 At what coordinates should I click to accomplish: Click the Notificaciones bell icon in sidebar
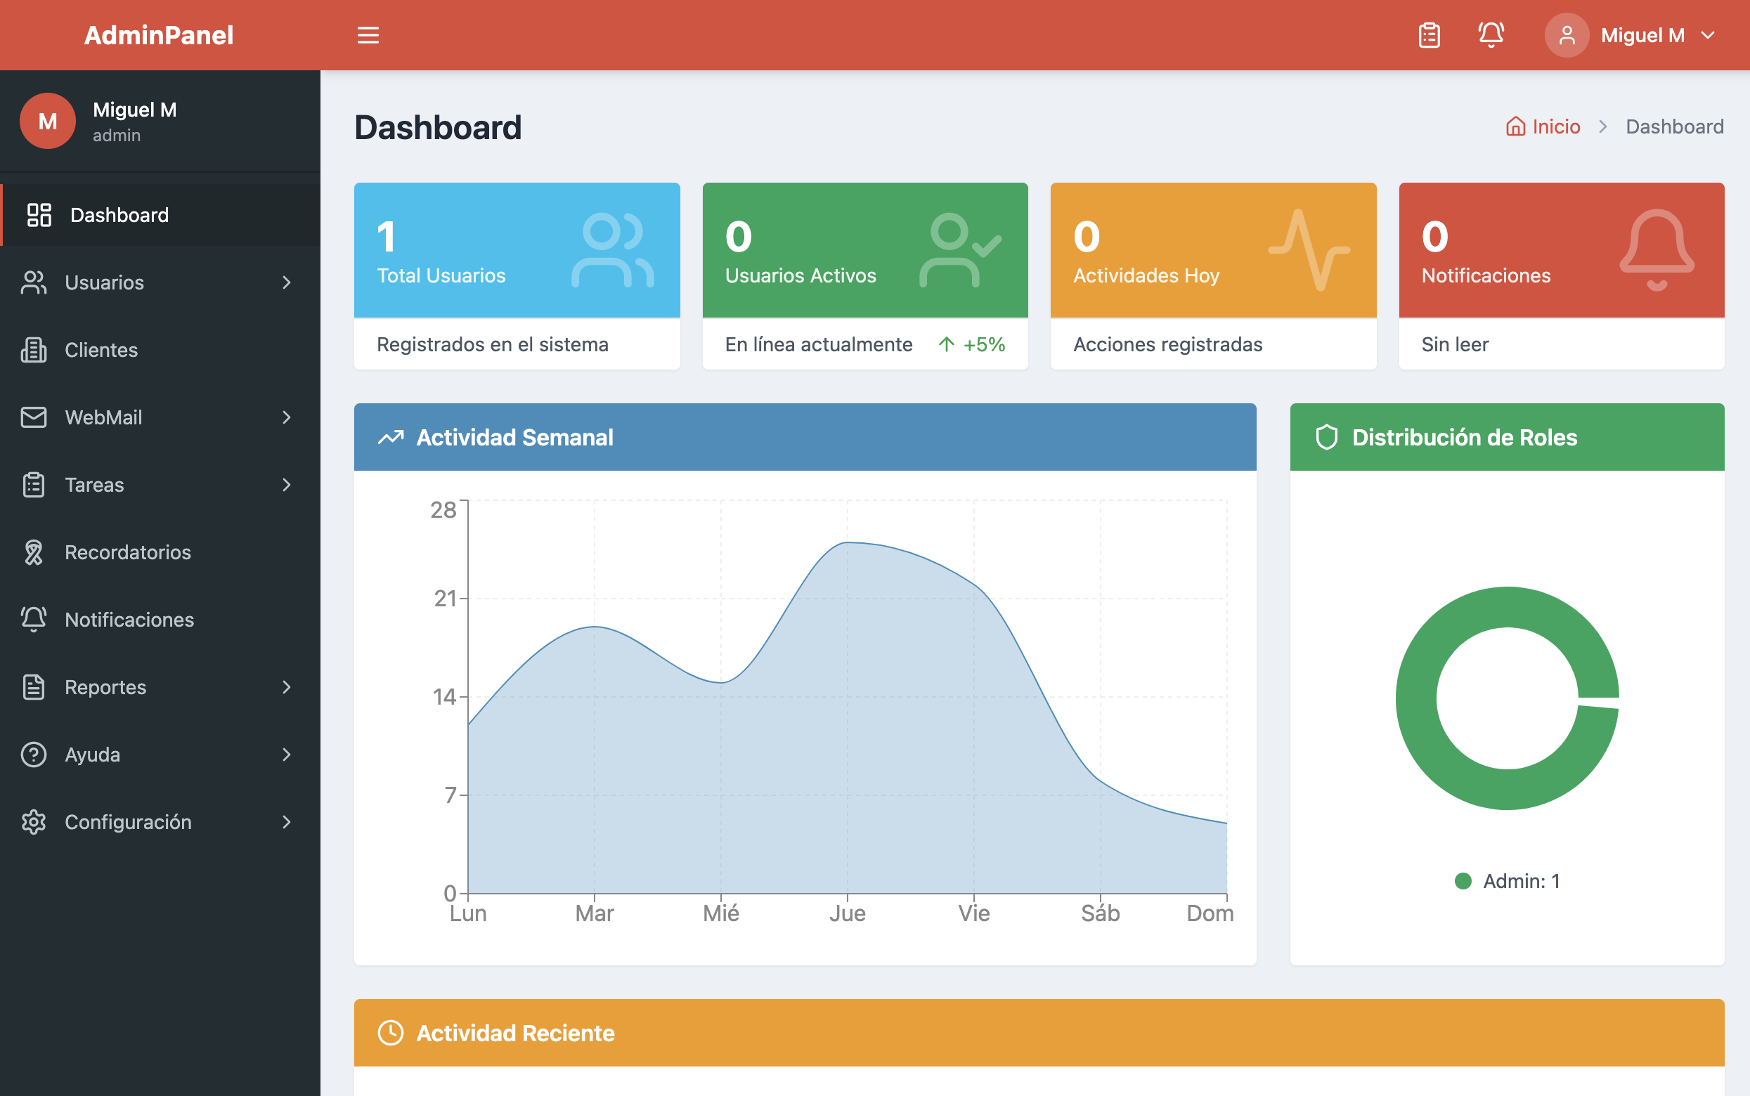pos(34,619)
